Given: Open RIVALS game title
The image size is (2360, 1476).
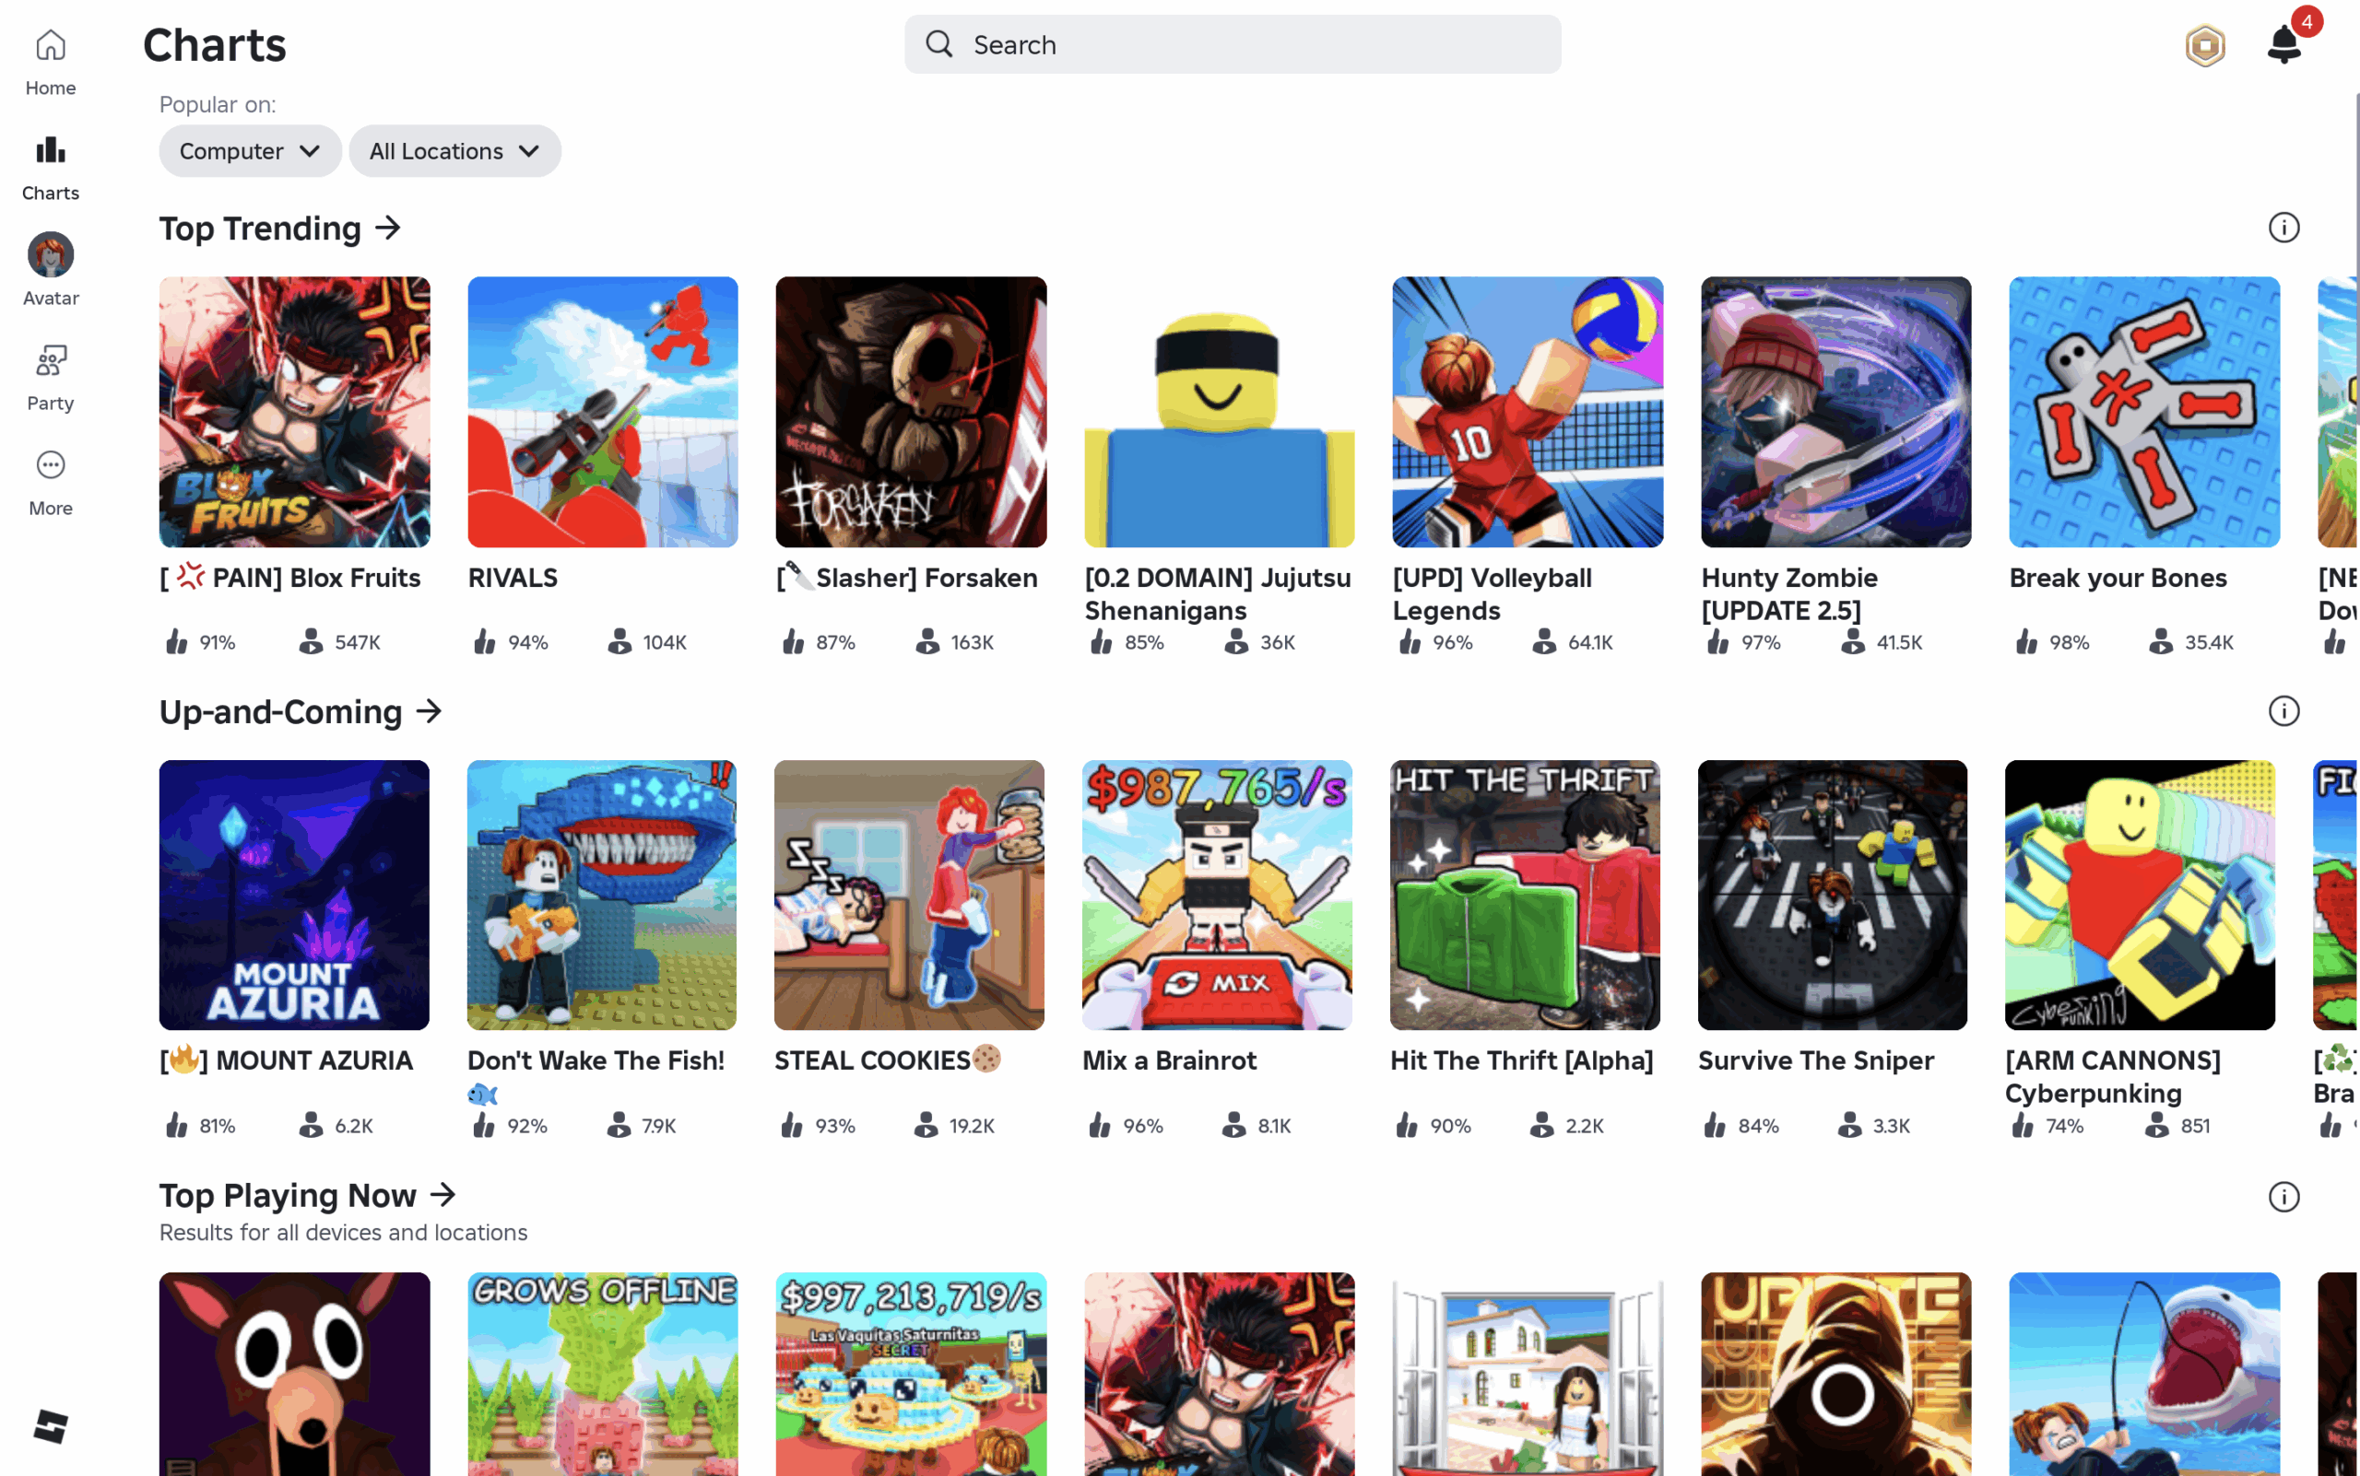Looking at the screenshot, I should [x=513, y=578].
